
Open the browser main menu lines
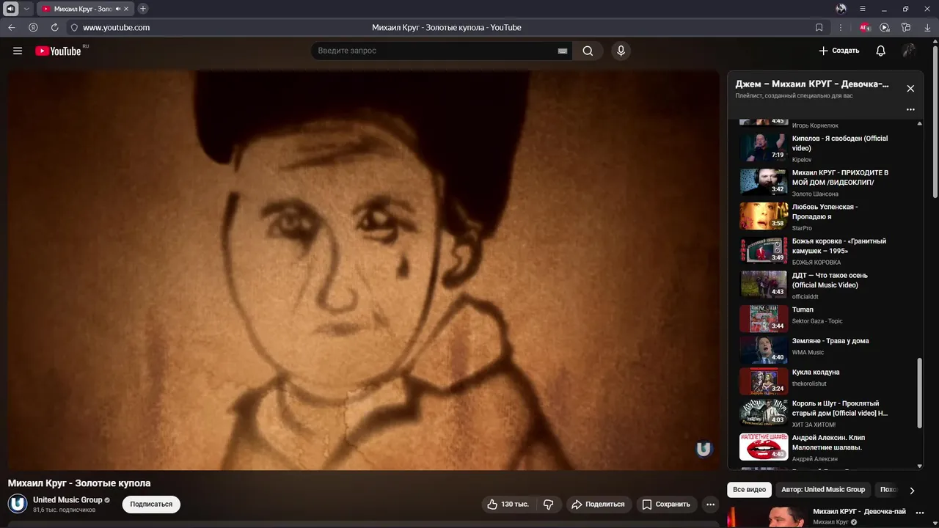[863, 9]
